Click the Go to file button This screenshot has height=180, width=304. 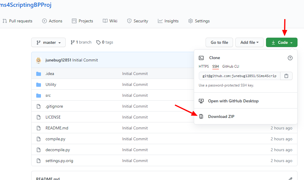pyautogui.click(x=219, y=42)
